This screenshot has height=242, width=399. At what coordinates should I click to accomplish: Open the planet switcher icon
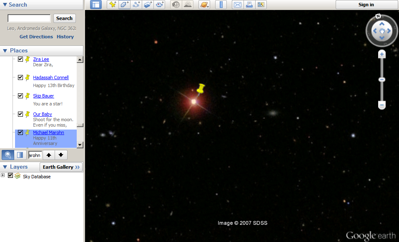click(x=204, y=5)
